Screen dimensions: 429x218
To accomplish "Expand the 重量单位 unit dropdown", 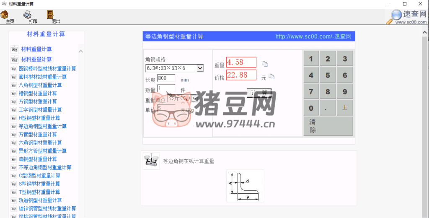I will point(195,98).
